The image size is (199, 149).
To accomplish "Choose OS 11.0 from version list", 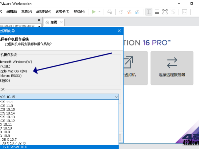I will point(59,106).
